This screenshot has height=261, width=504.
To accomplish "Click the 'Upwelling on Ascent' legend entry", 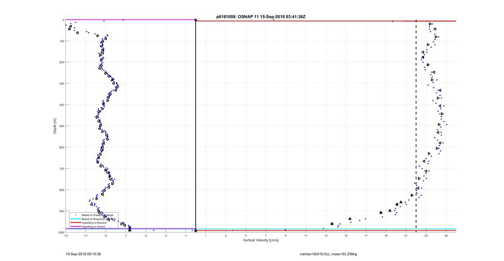I will pos(94,227).
